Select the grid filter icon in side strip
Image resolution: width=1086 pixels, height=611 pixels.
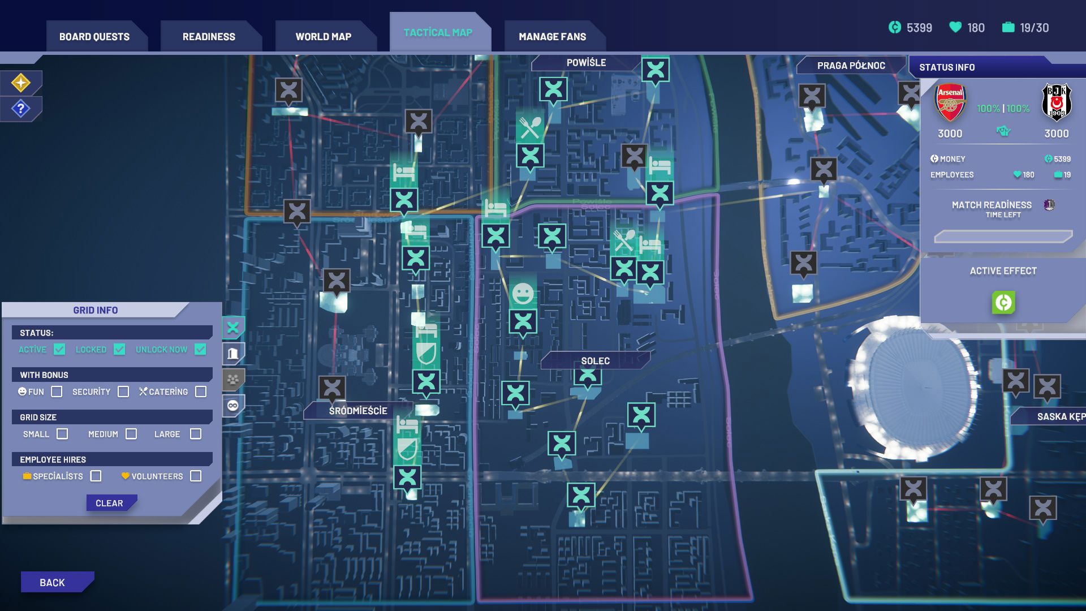click(233, 328)
